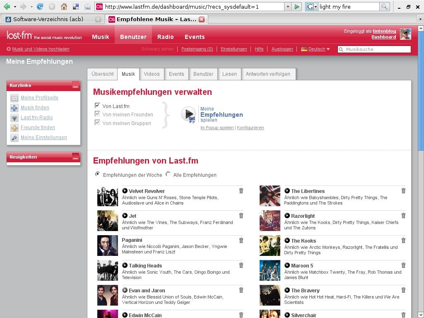424x318 pixels.
Task: Click into the Musiksuche search field
Action: tap(374, 49)
